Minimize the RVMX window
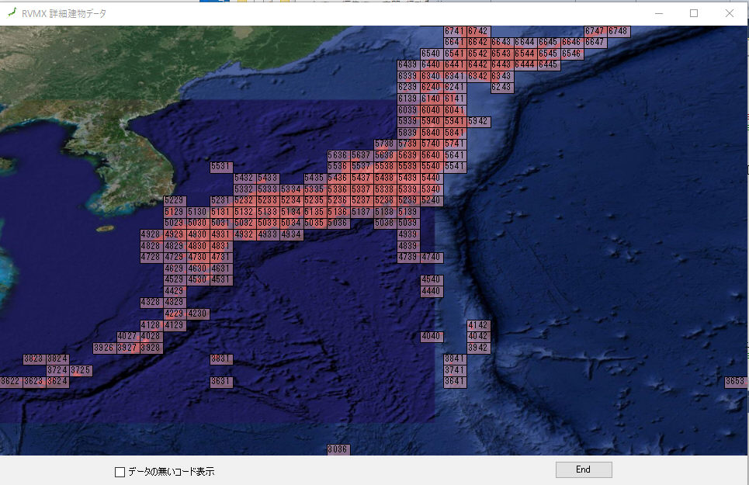 [658, 13]
